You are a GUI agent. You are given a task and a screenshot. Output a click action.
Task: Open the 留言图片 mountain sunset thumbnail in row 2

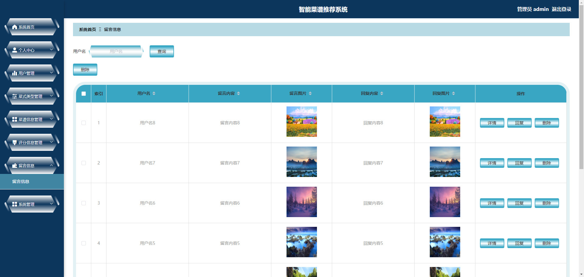(302, 162)
